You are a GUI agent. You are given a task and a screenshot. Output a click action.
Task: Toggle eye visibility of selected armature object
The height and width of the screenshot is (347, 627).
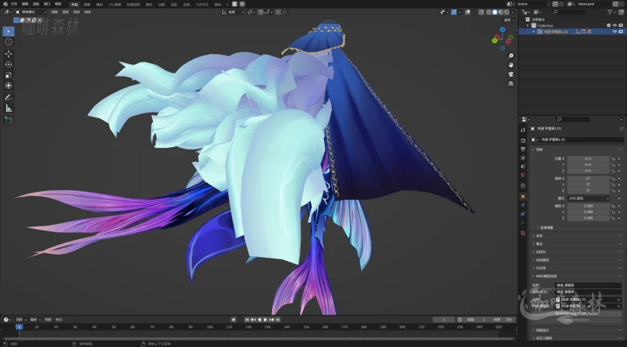click(615, 32)
